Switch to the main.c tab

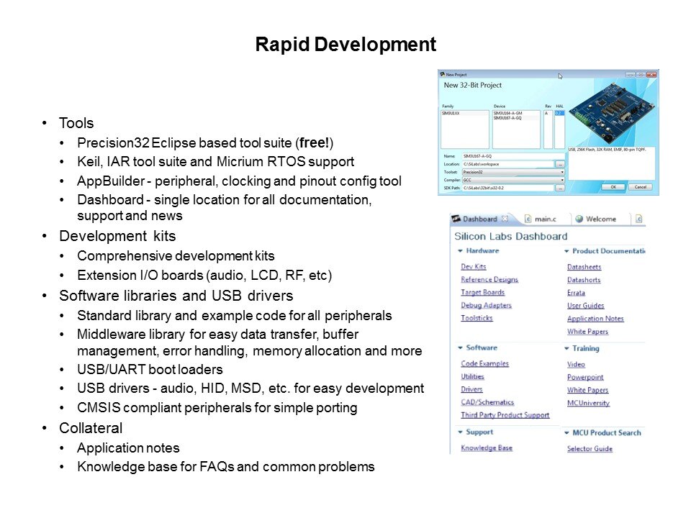pyautogui.click(x=548, y=219)
